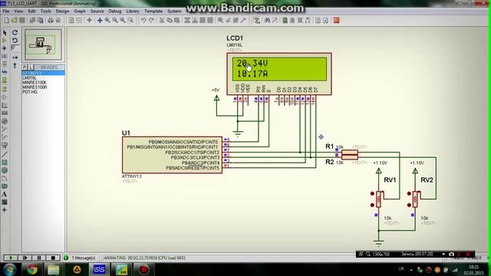The image size is (491, 276).
Task: Click the Rotate clockwise icon
Action: click(15, 32)
